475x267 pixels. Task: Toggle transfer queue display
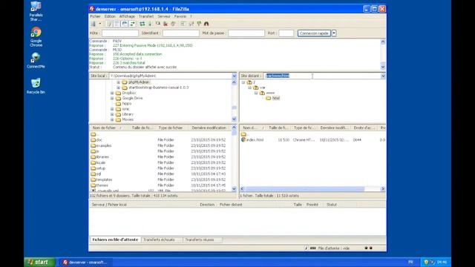click(132, 24)
